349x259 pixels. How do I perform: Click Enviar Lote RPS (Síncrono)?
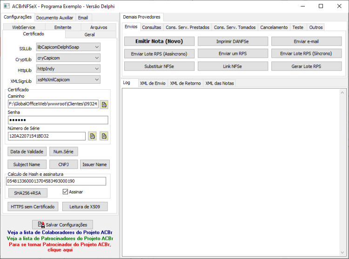point(306,53)
